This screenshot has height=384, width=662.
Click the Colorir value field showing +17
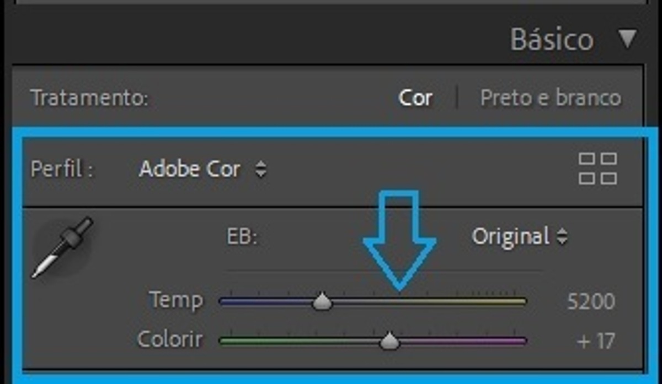[x=595, y=341]
